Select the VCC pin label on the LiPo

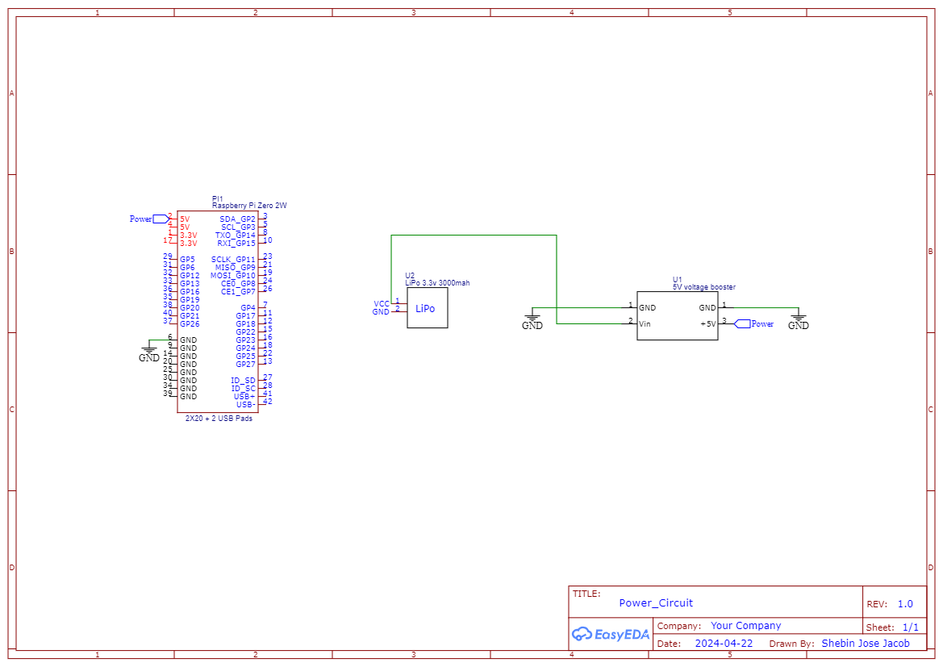[382, 304]
